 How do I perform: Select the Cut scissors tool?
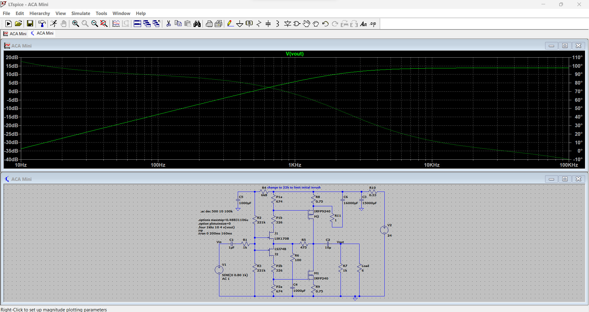[x=168, y=24]
